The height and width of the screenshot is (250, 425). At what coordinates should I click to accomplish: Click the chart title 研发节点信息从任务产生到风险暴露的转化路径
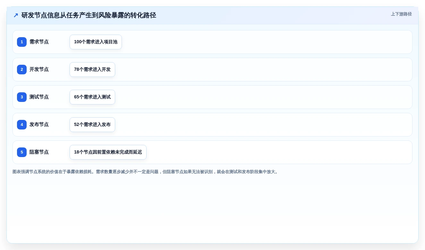pyautogui.click(x=89, y=15)
